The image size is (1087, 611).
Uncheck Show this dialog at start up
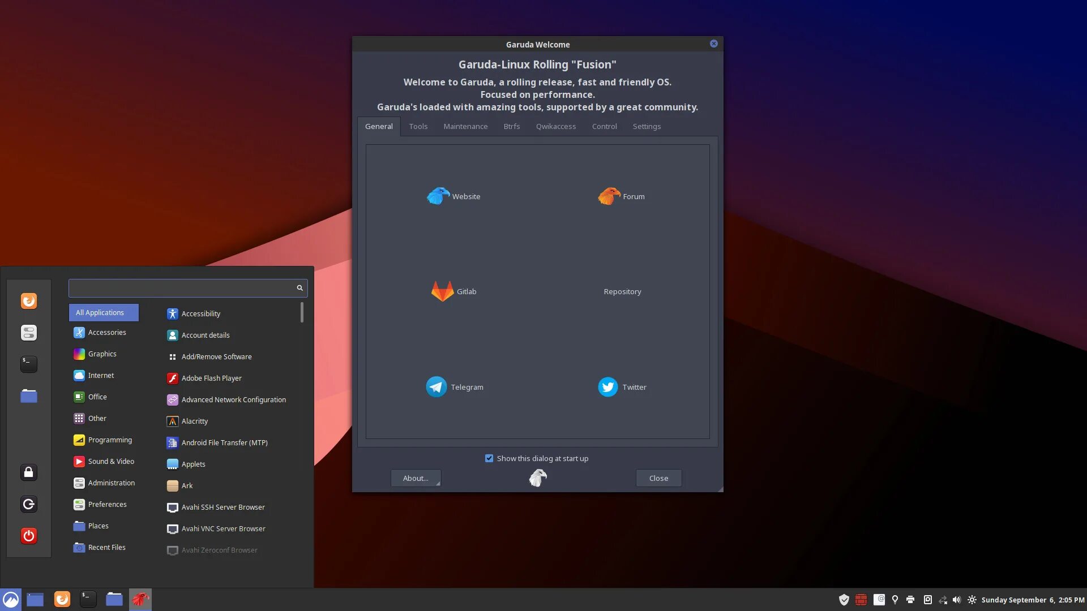pyautogui.click(x=489, y=458)
